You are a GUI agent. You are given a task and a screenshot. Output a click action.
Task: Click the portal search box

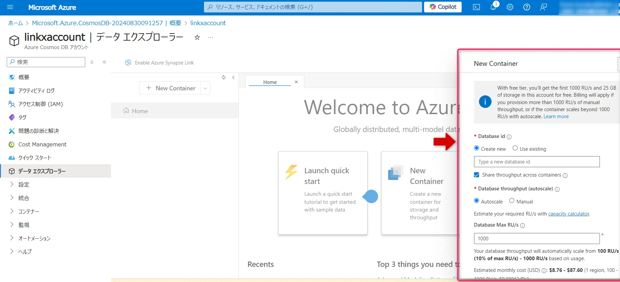click(313, 7)
